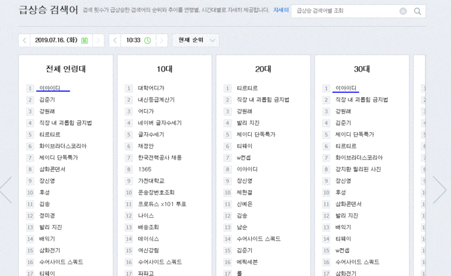
Task: Open the 현재 순위 dropdown
Action: pyautogui.click(x=195, y=40)
